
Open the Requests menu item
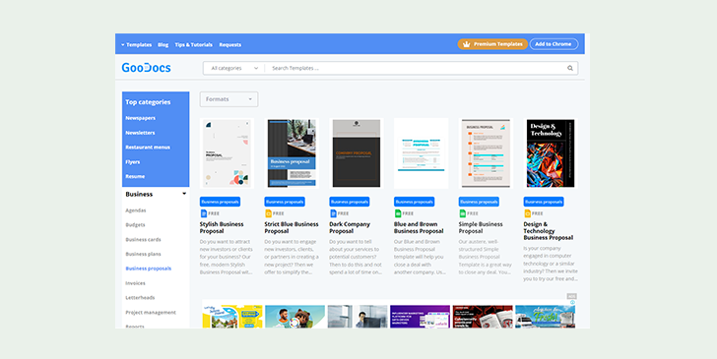click(x=230, y=45)
